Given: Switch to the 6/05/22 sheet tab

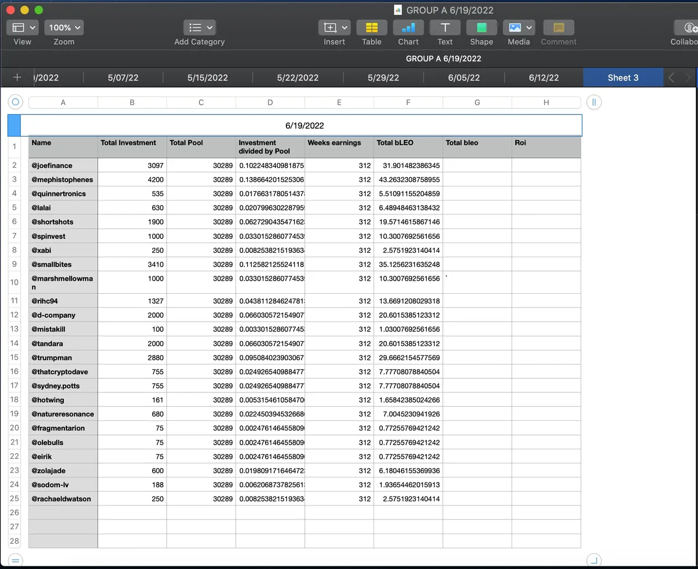Looking at the screenshot, I should [464, 77].
